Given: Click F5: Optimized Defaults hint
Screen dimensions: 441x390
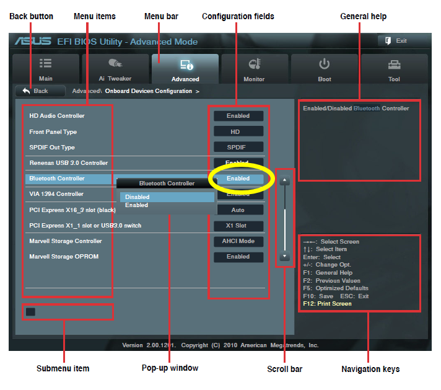Looking at the screenshot, I should pos(336,288).
